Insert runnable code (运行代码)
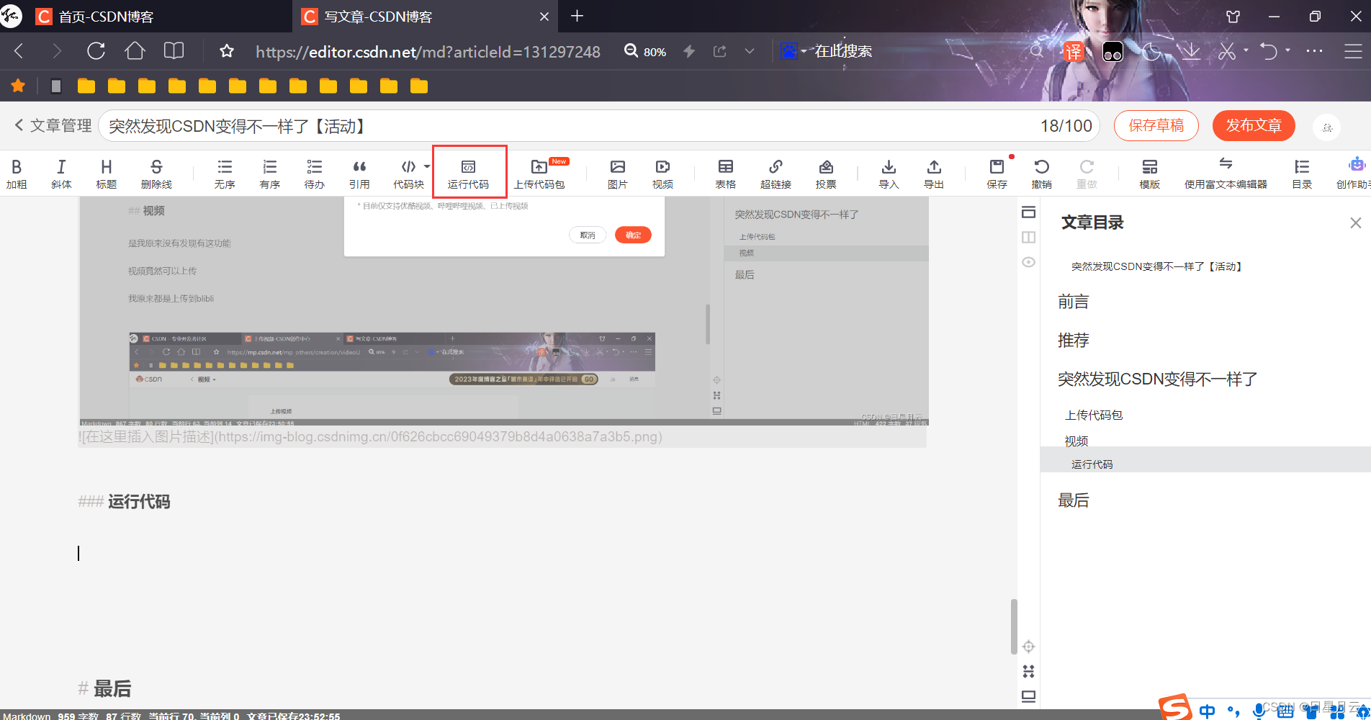The height and width of the screenshot is (720, 1371). tap(468, 174)
